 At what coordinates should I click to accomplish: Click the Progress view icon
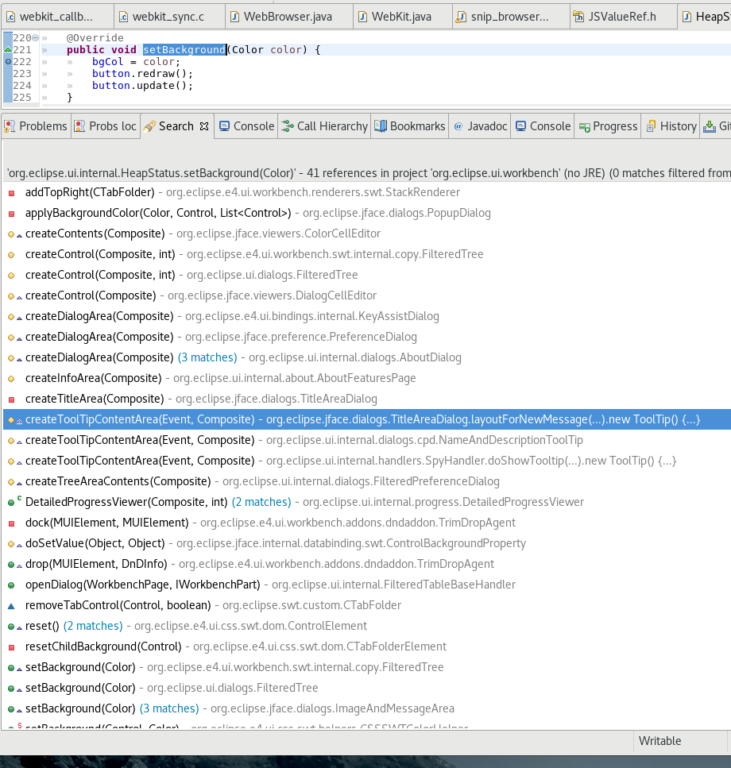583,125
